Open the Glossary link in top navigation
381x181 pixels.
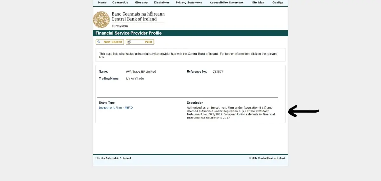coord(141,3)
